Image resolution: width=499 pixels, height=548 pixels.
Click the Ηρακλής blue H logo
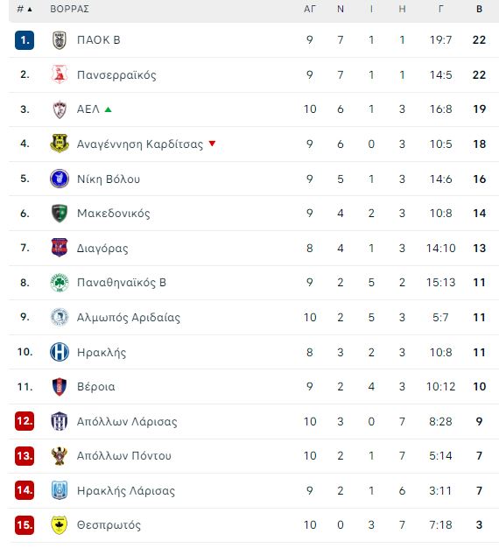pyautogui.click(x=60, y=352)
